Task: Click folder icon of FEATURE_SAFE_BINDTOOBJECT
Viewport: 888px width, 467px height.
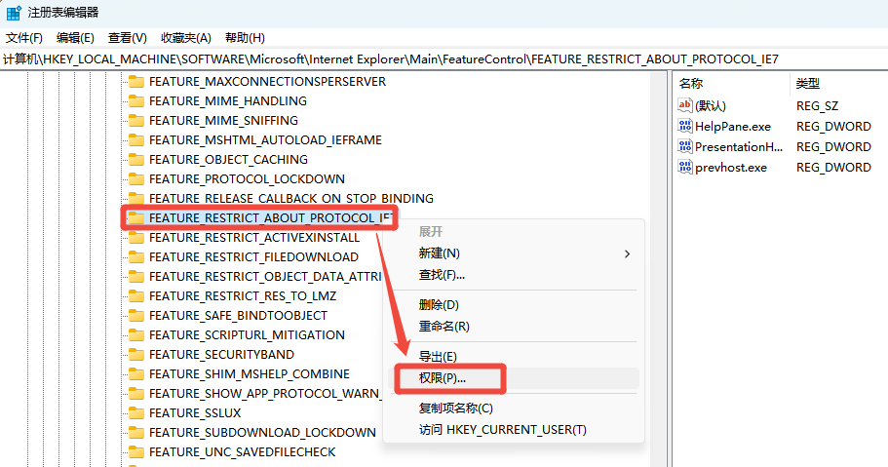Action: pos(135,315)
